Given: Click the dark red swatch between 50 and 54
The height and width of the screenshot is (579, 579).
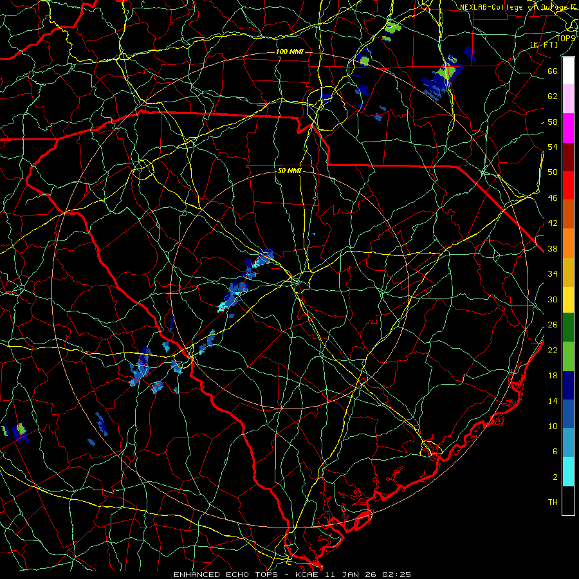Looking at the screenshot, I should (x=568, y=157).
